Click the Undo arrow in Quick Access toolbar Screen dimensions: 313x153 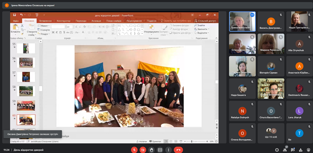coord(21,15)
